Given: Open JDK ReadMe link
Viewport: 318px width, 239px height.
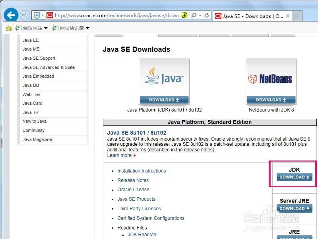Looking at the screenshot, I should 142,235.
